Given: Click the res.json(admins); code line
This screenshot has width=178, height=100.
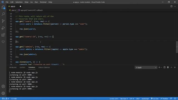Looking at the screenshot, I should click(28, 54).
